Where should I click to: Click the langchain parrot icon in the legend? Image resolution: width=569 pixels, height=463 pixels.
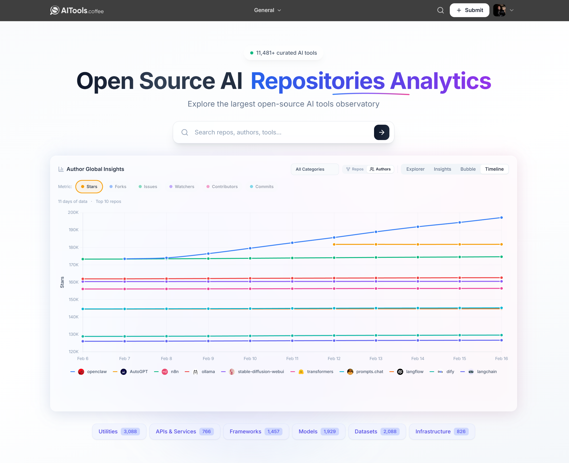(x=471, y=372)
